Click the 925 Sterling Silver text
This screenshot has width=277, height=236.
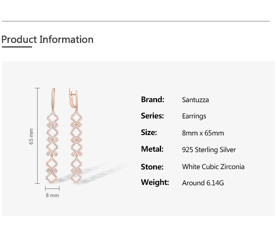(209, 150)
